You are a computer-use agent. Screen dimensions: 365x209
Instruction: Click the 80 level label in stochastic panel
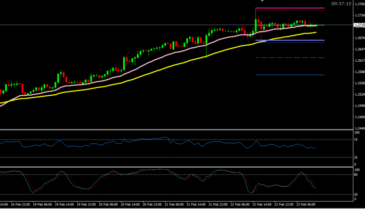point(357,175)
